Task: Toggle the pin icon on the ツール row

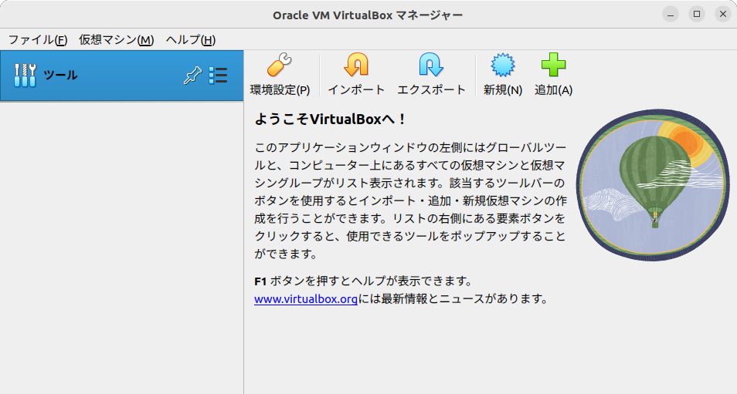Action: click(192, 75)
